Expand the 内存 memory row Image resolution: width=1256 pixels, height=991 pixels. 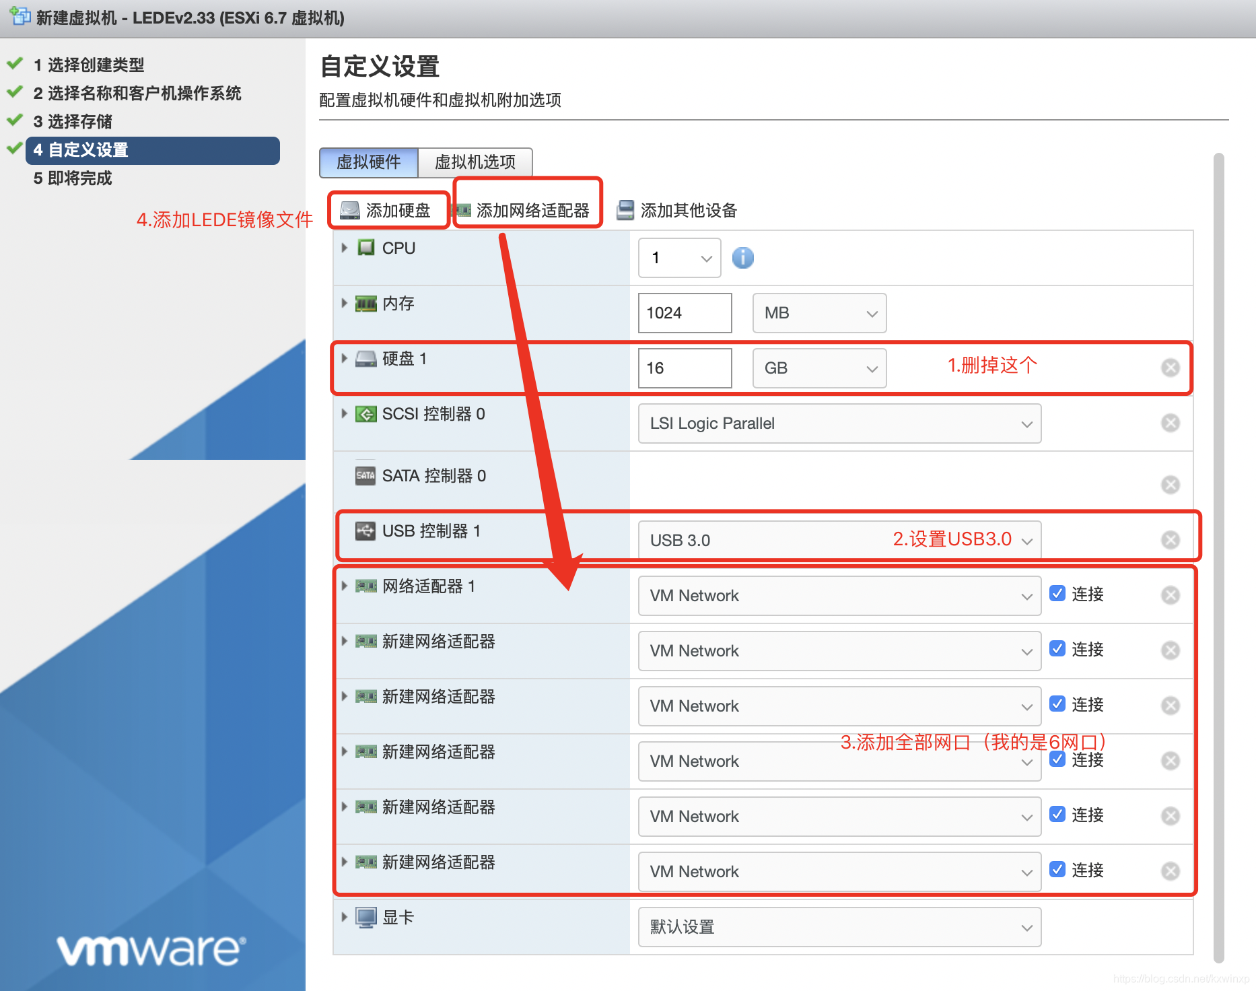click(x=344, y=303)
